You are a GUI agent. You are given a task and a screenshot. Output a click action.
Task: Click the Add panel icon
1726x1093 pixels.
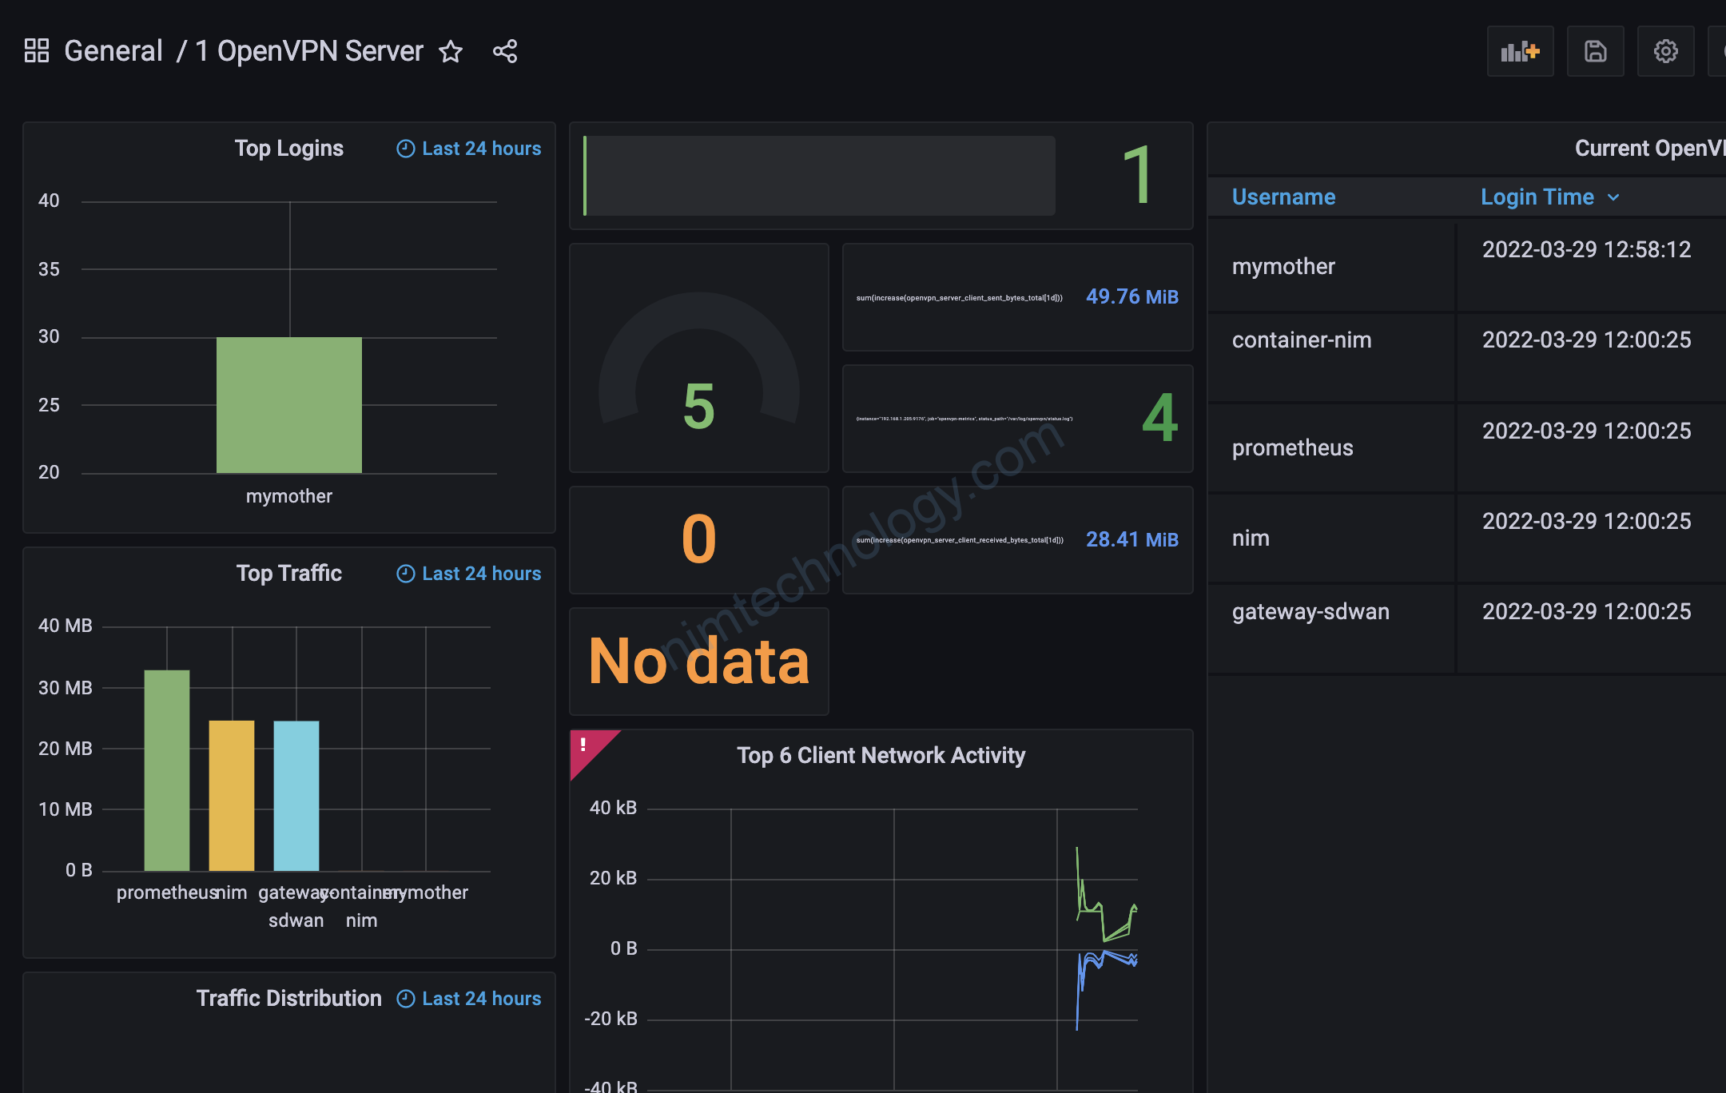pos(1520,51)
